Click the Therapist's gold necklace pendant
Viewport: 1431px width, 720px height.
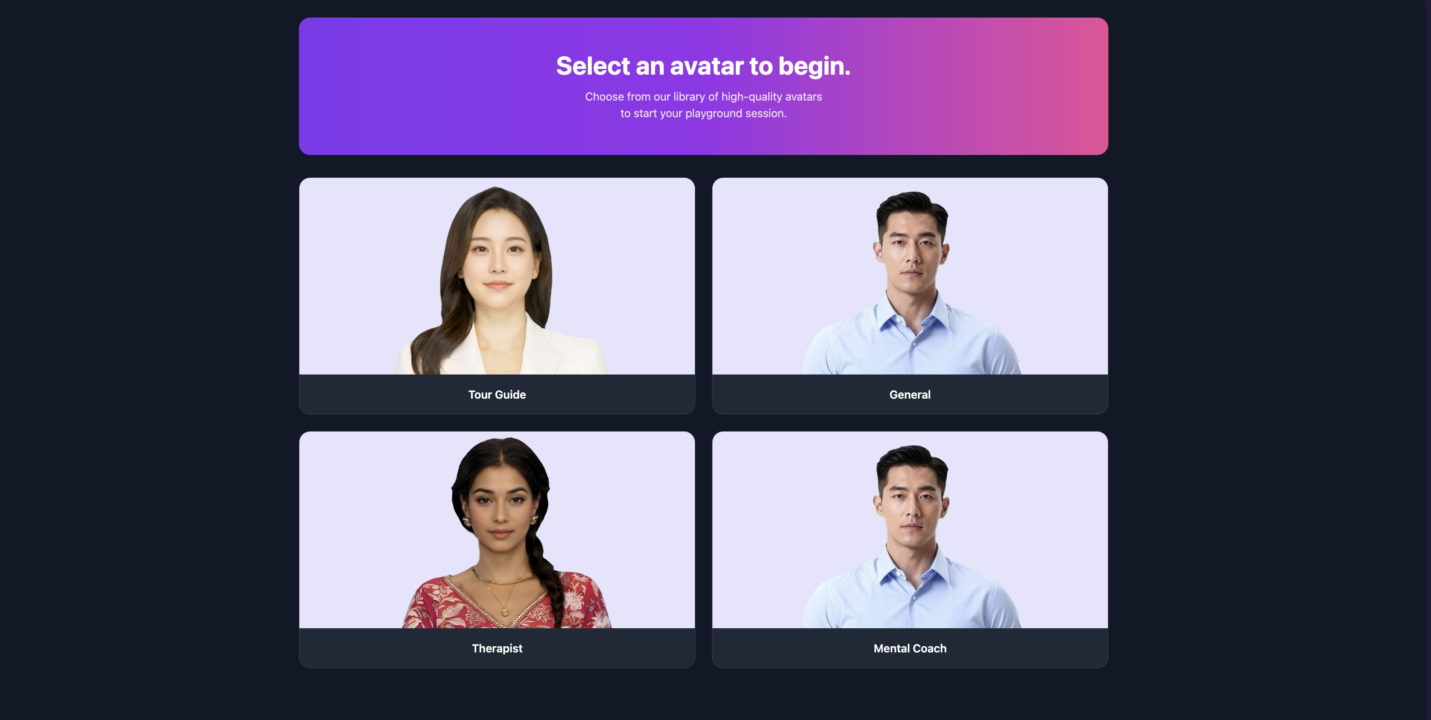tap(504, 612)
